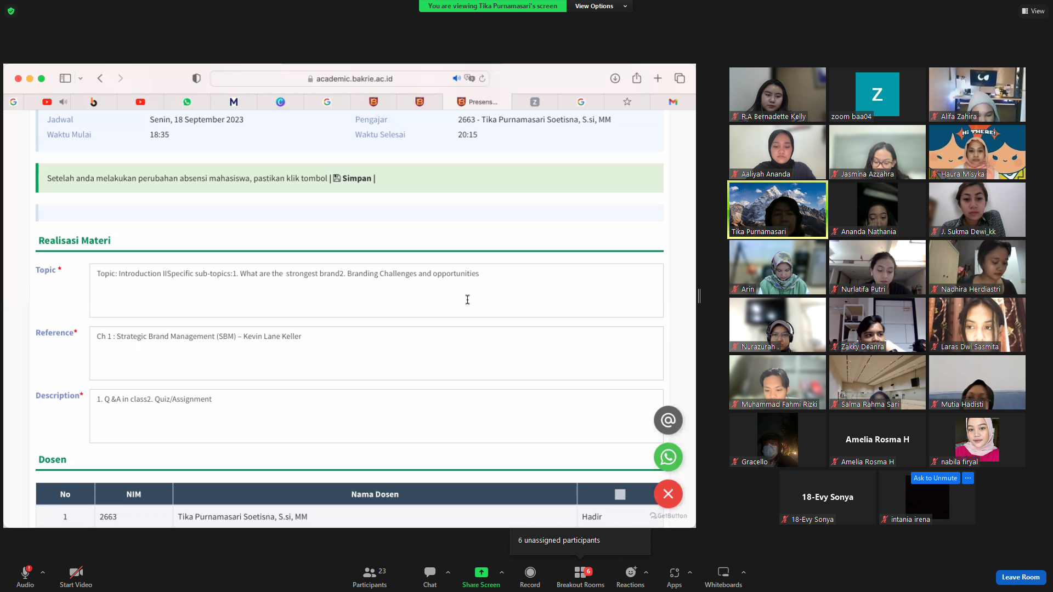
Task: Start recording with Record icon
Action: [530, 572]
